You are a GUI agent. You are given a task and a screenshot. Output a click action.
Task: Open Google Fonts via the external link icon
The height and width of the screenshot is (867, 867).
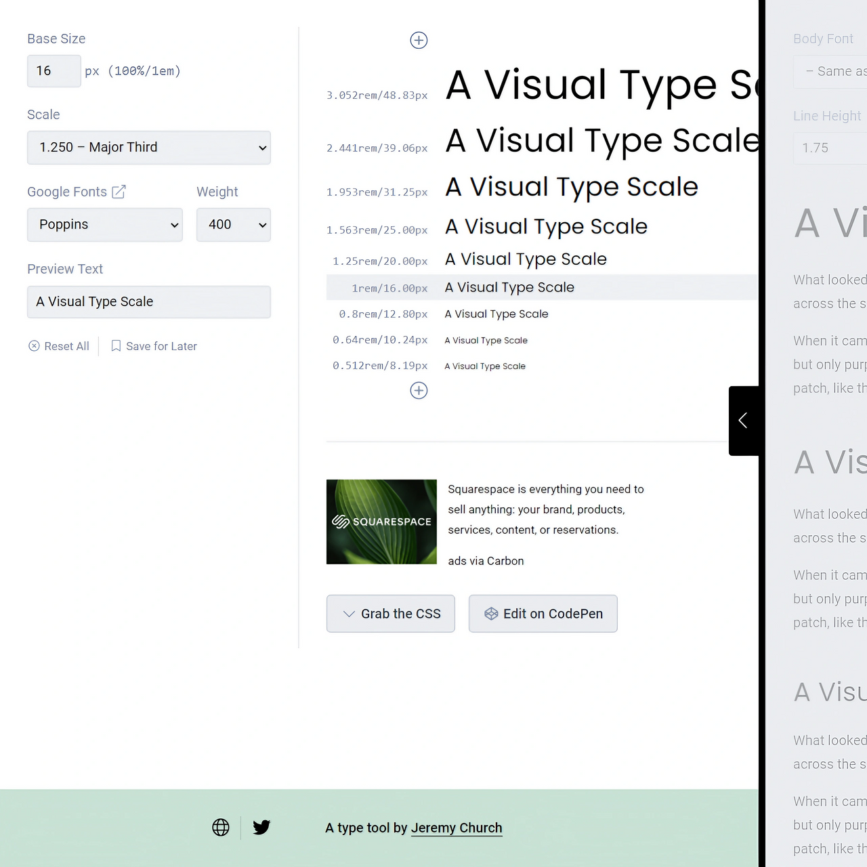pos(119,192)
